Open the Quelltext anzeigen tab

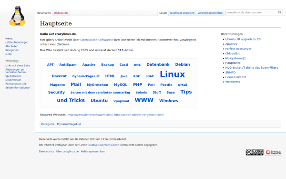coord(182,13)
